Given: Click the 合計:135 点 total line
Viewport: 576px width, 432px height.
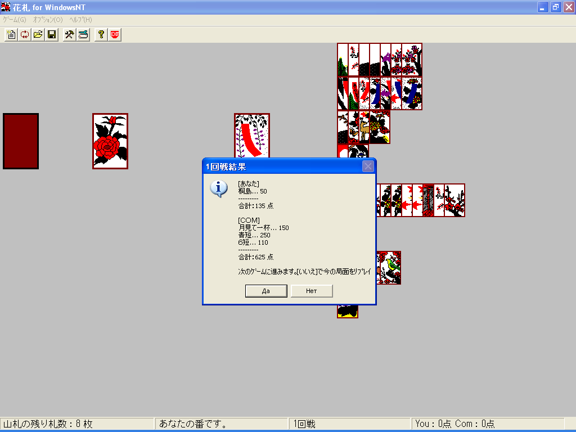Looking at the screenshot, I should [x=256, y=206].
